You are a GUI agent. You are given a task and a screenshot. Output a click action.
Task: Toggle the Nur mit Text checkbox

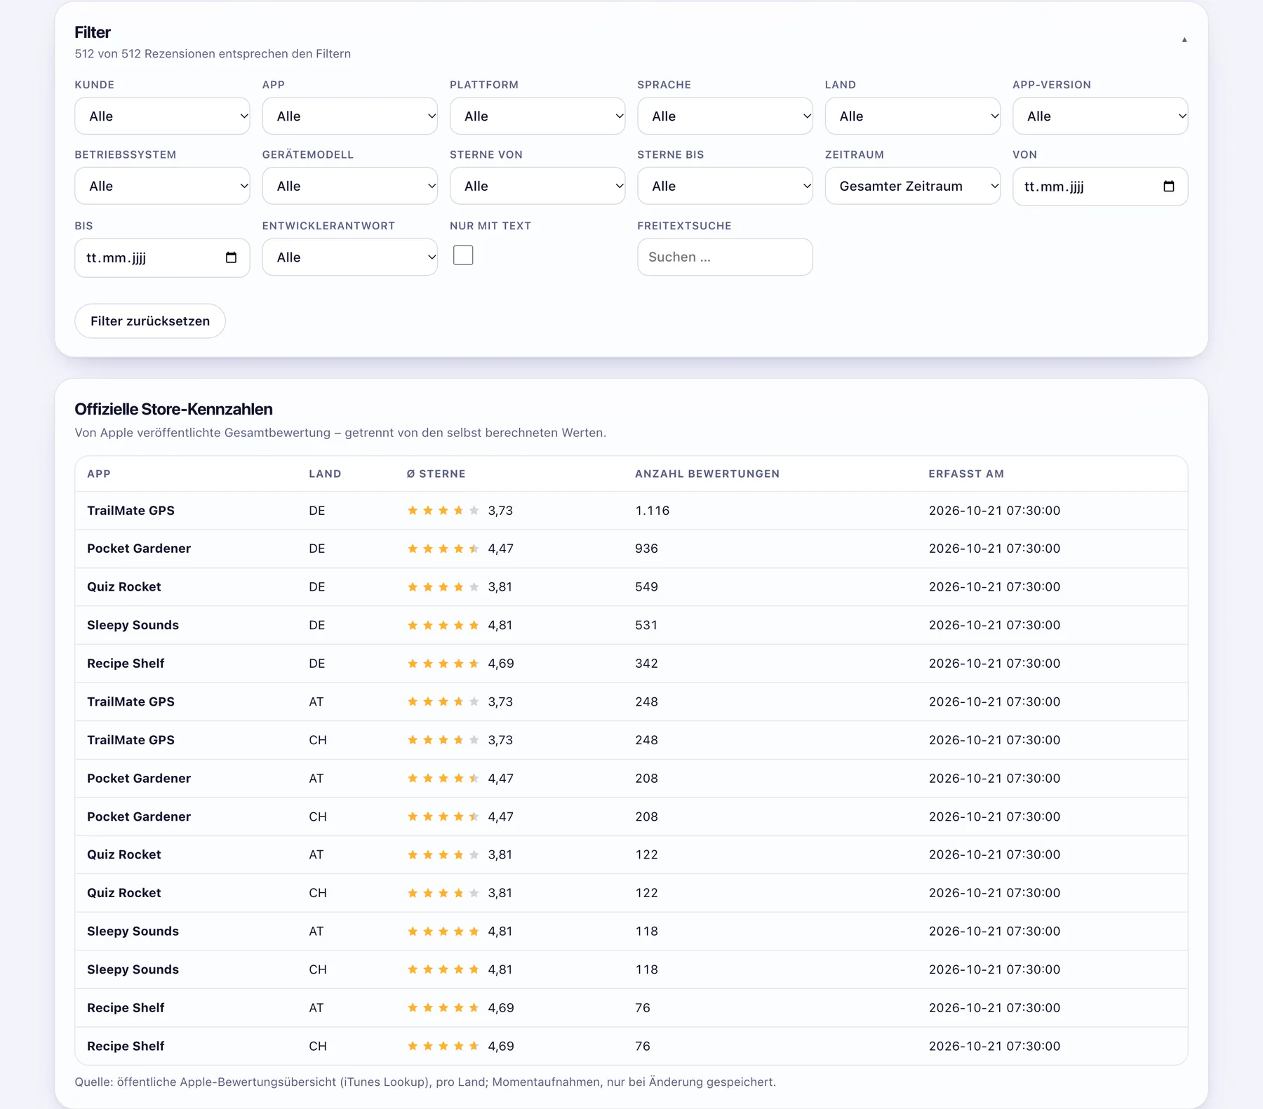click(463, 255)
